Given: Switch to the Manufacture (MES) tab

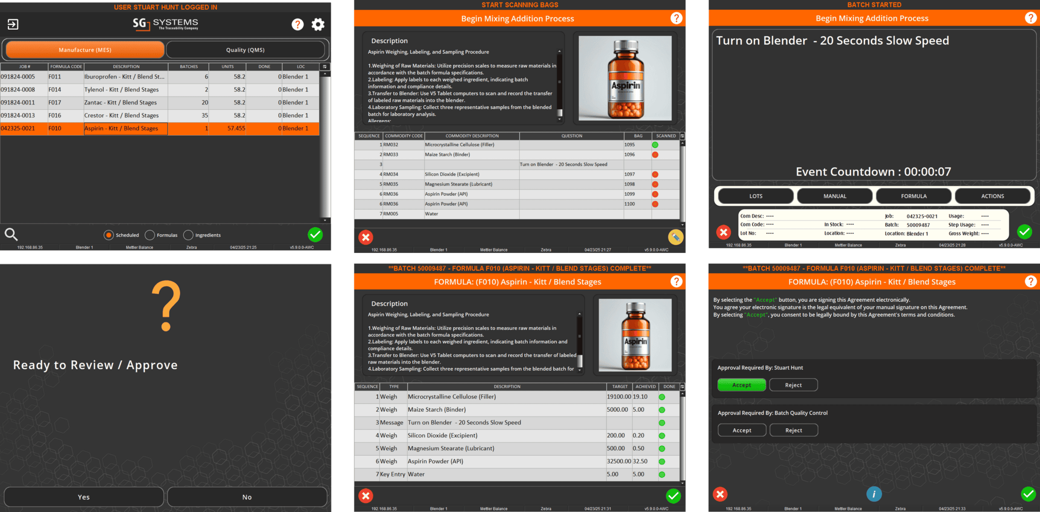Looking at the screenshot, I should [85, 50].
